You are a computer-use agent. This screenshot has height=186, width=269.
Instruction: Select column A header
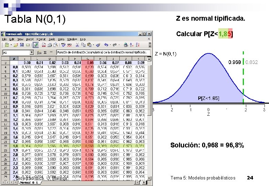click(x=14, y=59)
